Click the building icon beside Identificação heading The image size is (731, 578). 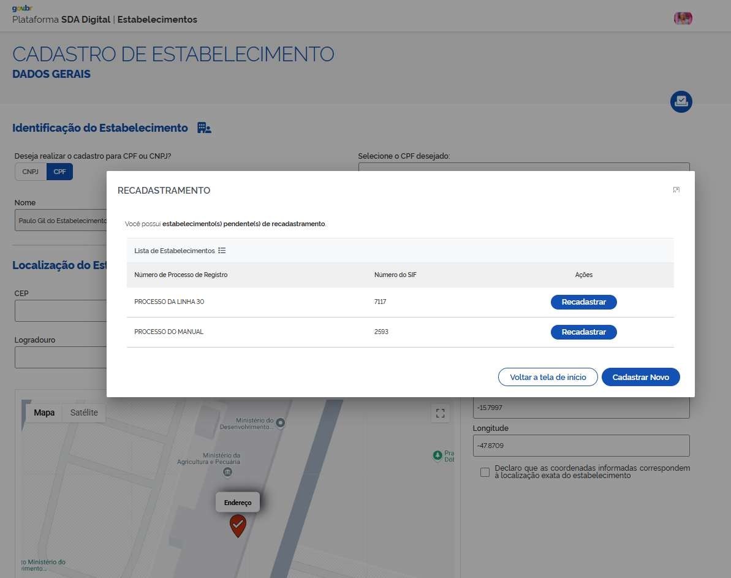tap(204, 128)
